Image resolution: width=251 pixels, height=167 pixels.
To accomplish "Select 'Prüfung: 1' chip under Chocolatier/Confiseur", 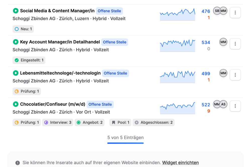I will [x=27, y=122].
